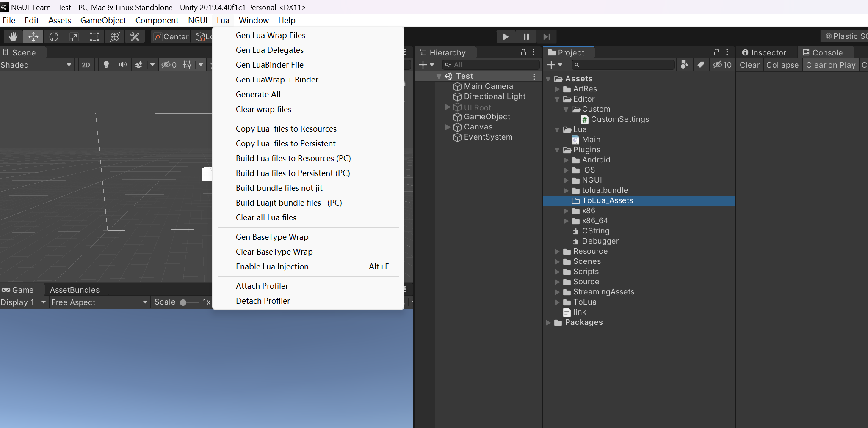Start Play mode
Viewport: 868px width, 428px height.
point(506,37)
